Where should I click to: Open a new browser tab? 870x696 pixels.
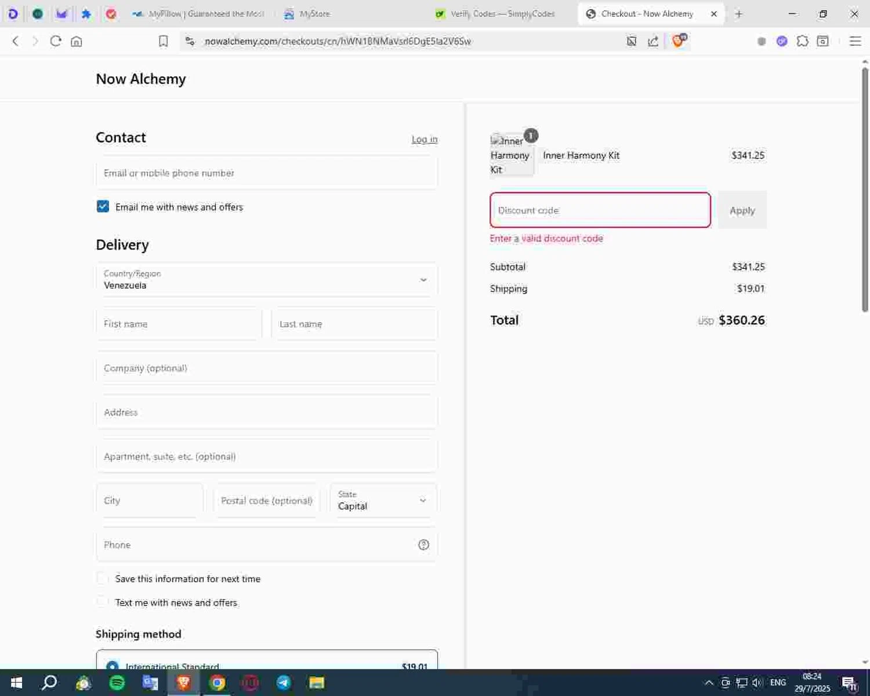tap(738, 14)
